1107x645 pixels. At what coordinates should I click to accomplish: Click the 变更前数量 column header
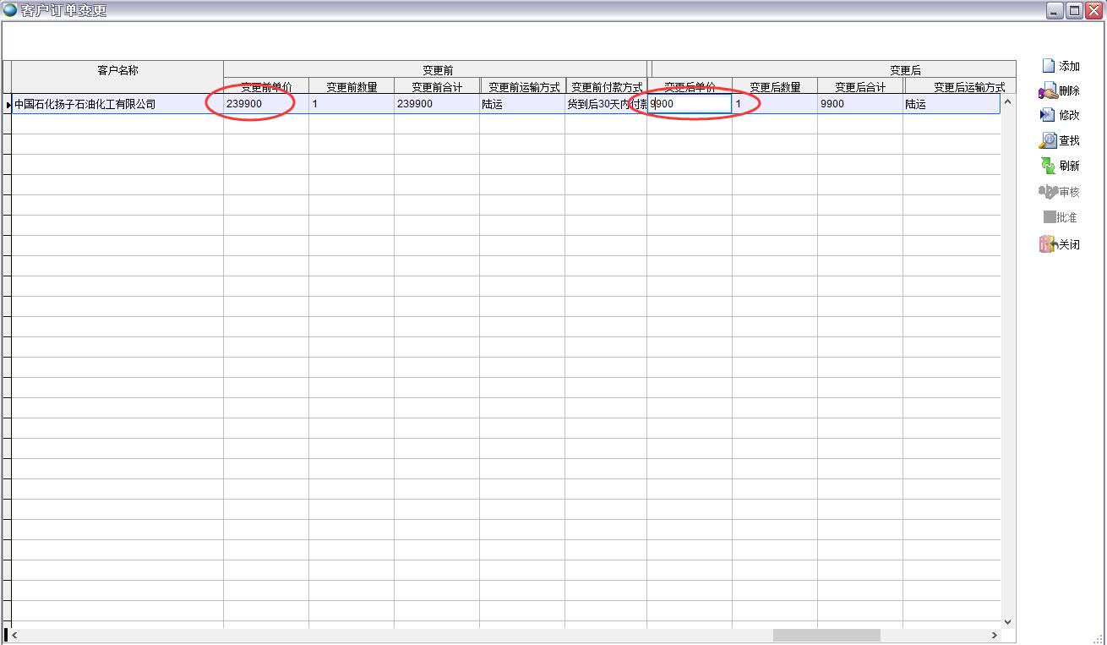pyautogui.click(x=352, y=87)
